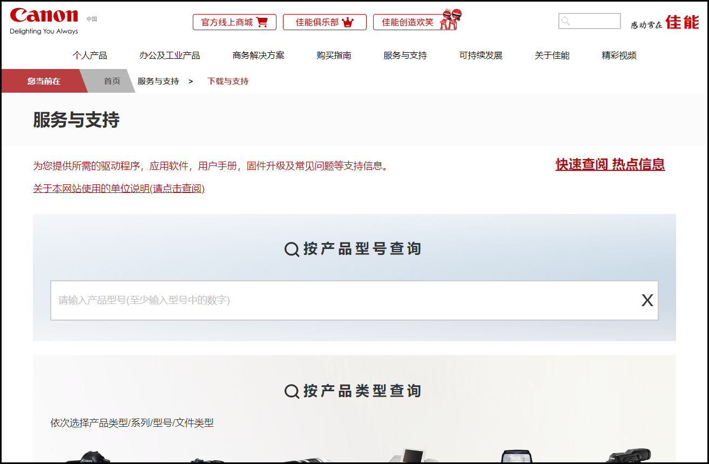709x464 pixels.
Task: Open 官方线上商城 shopping cart button
Action: point(234,22)
